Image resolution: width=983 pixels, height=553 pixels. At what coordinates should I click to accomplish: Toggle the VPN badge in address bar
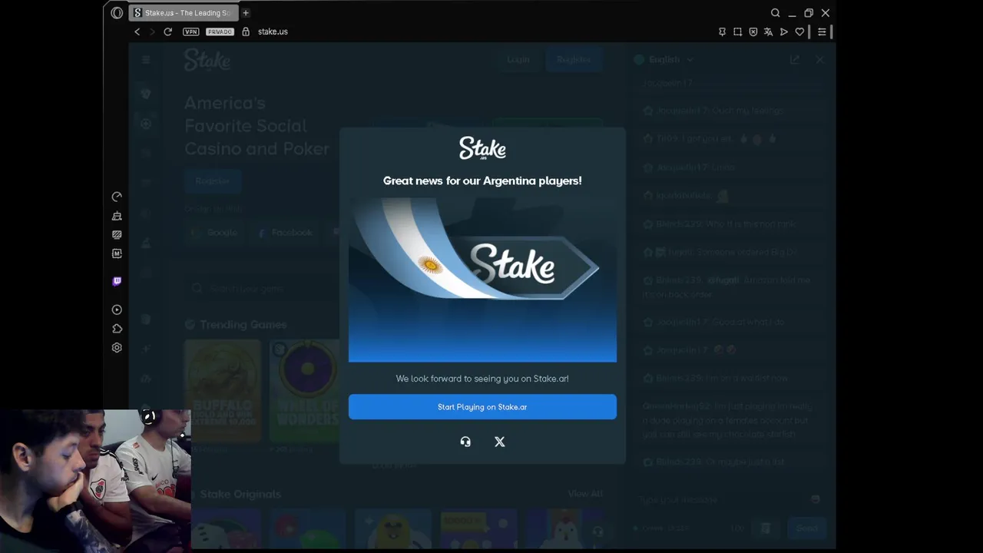191,31
